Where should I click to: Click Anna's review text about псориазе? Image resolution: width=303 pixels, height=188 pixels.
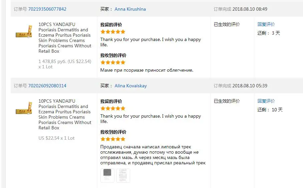point(147,70)
